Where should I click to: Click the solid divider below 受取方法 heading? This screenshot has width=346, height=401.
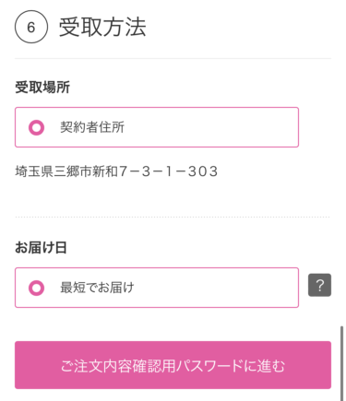click(x=173, y=58)
